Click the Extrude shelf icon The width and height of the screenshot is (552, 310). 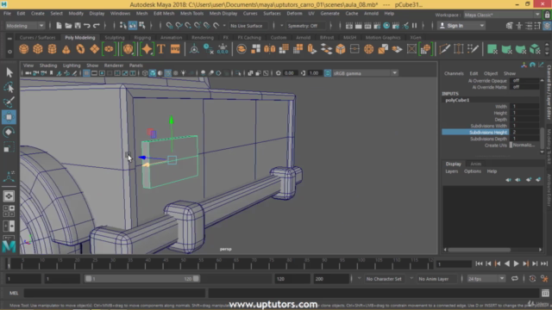point(312,49)
